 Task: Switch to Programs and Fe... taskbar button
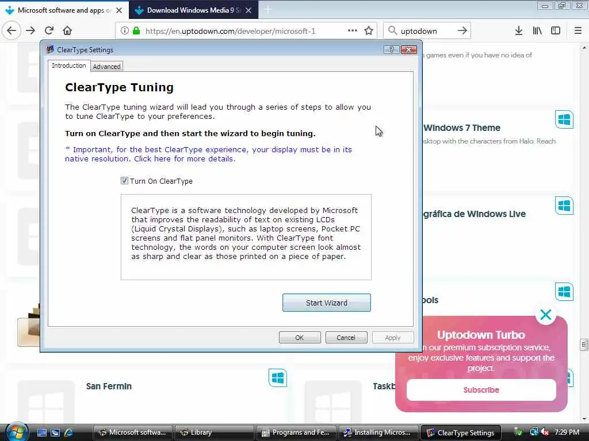pyautogui.click(x=296, y=432)
